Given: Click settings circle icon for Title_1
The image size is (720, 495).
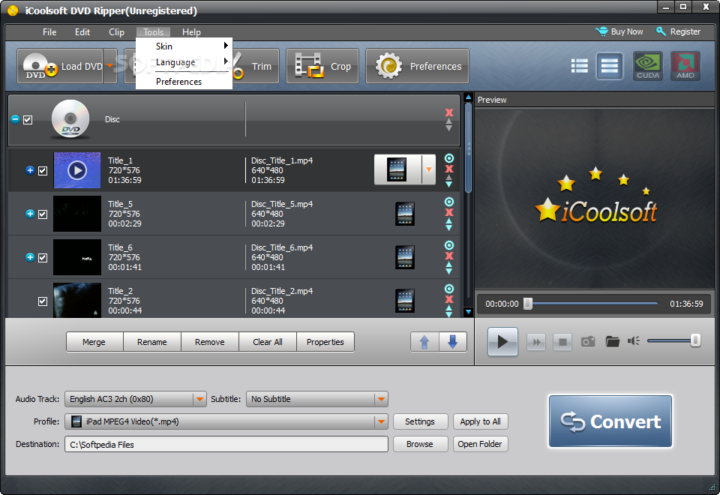Looking at the screenshot, I should point(449,158).
